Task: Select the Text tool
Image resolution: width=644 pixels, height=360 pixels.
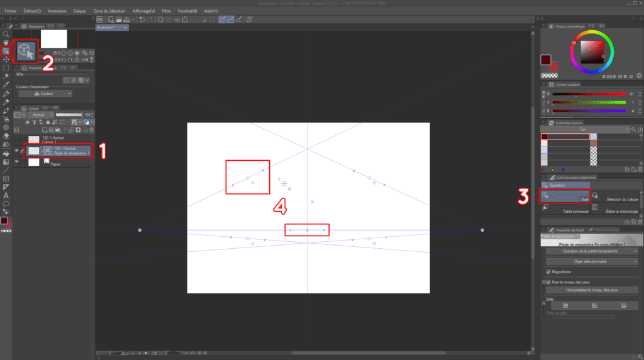Action: pos(6,195)
